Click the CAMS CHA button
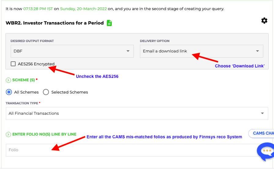274x169 pixels. tap(261, 133)
